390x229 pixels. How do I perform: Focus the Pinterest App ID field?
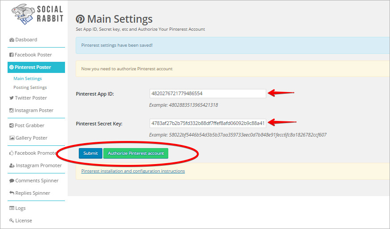[x=207, y=94]
